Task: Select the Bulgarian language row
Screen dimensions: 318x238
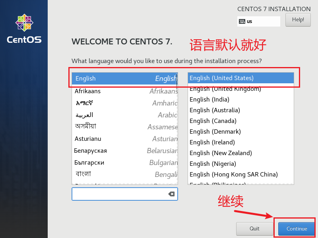Action: coord(125,163)
